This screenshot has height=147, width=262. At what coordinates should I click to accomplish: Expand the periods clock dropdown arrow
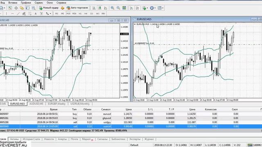tap(155, 8)
